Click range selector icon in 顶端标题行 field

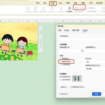(x=82, y=51)
